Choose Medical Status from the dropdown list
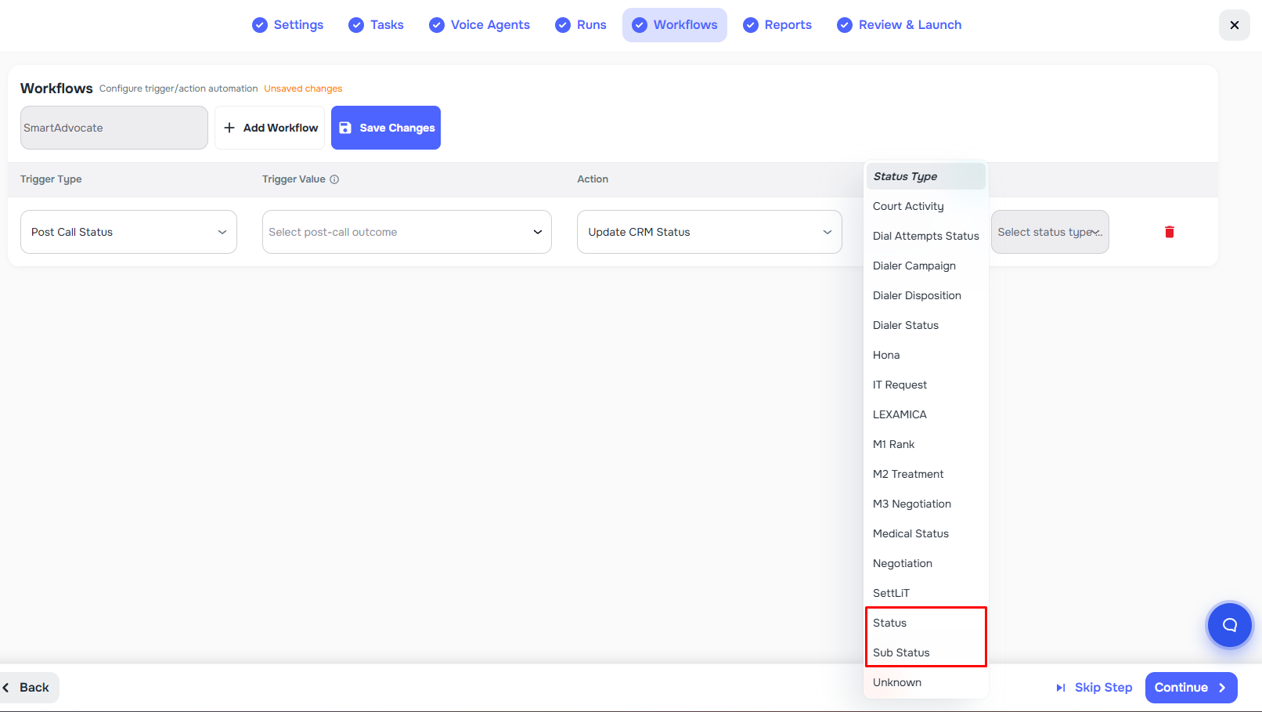This screenshot has width=1262, height=712. click(910, 533)
